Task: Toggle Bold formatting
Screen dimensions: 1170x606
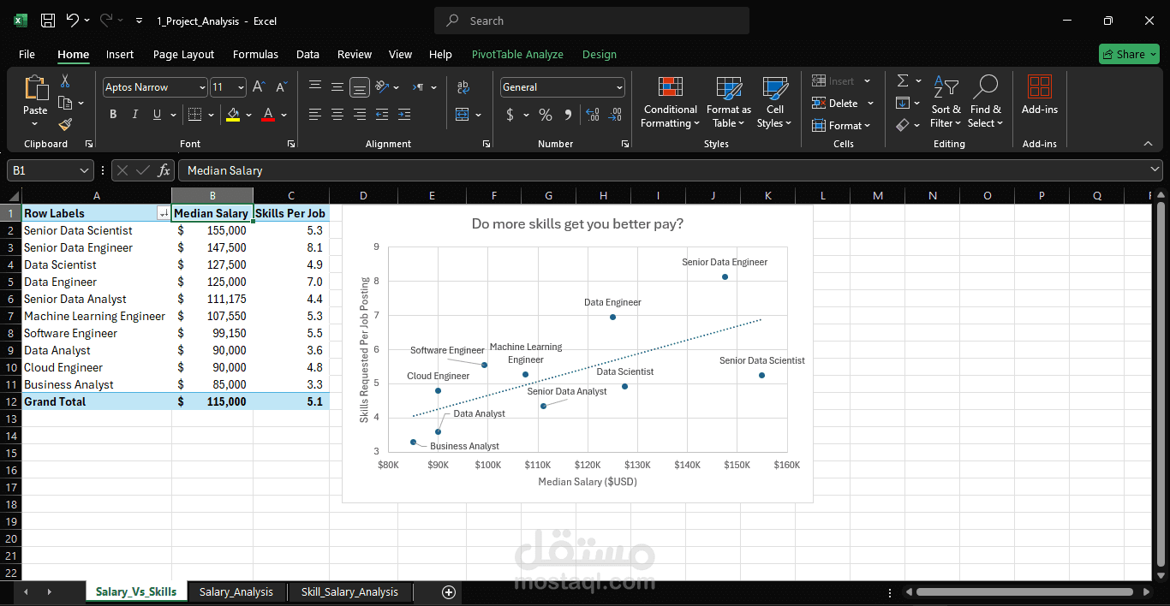Action: (x=113, y=115)
